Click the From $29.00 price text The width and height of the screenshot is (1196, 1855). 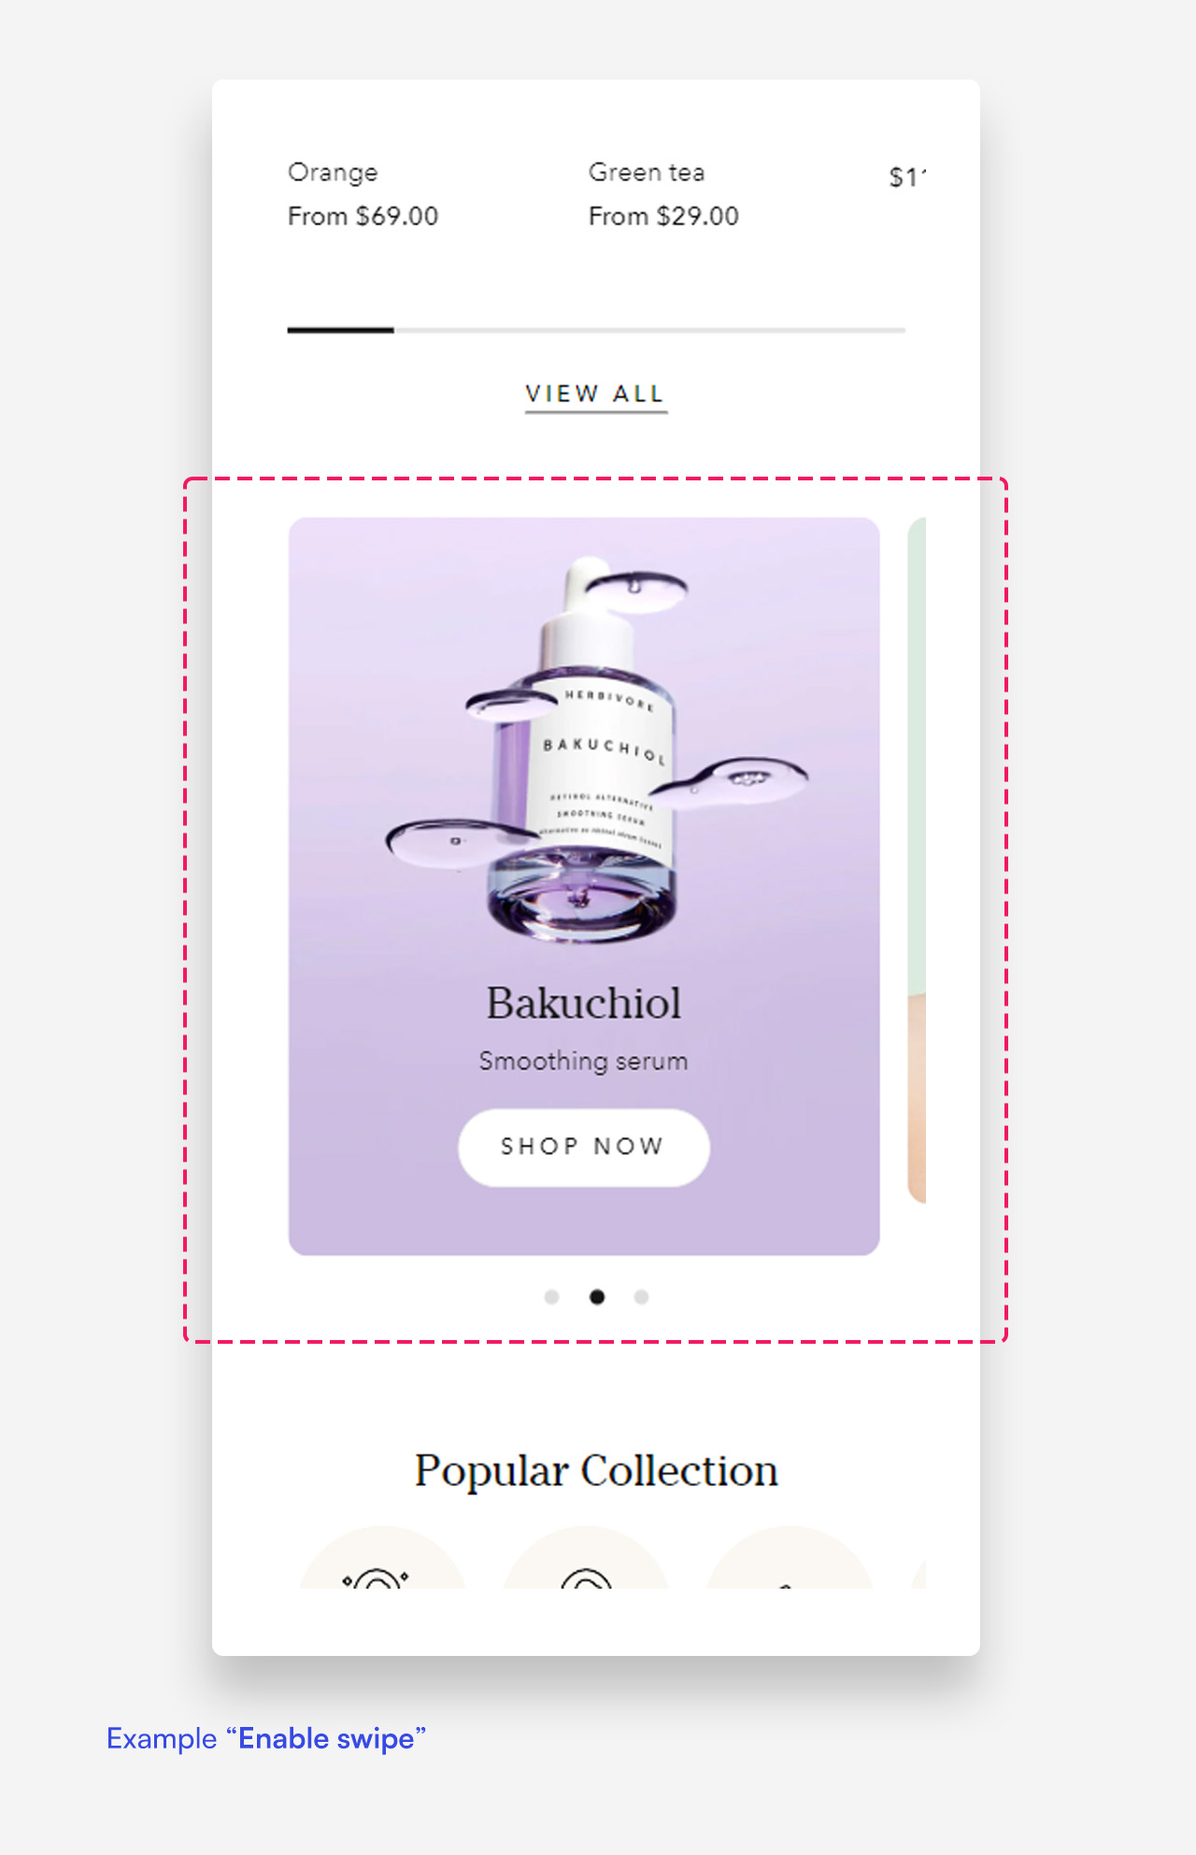pos(663,217)
